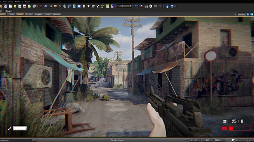
Task: Open settings with white gear icon
Action: pos(151,6)
